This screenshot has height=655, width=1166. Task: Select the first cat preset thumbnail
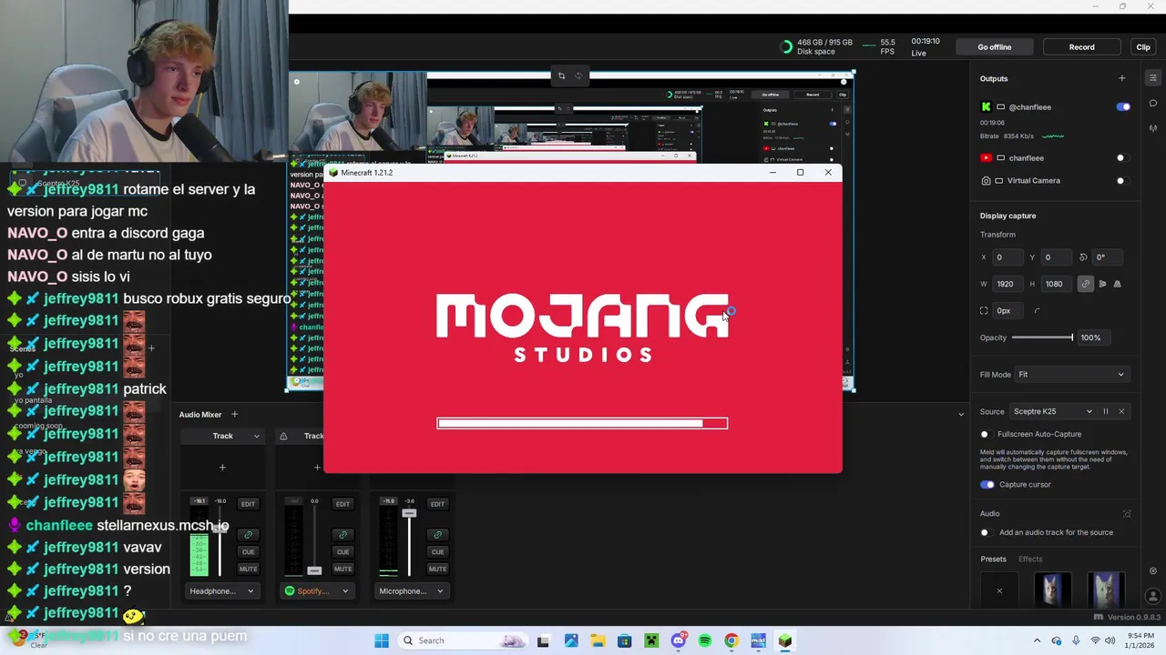pos(1052,589)
